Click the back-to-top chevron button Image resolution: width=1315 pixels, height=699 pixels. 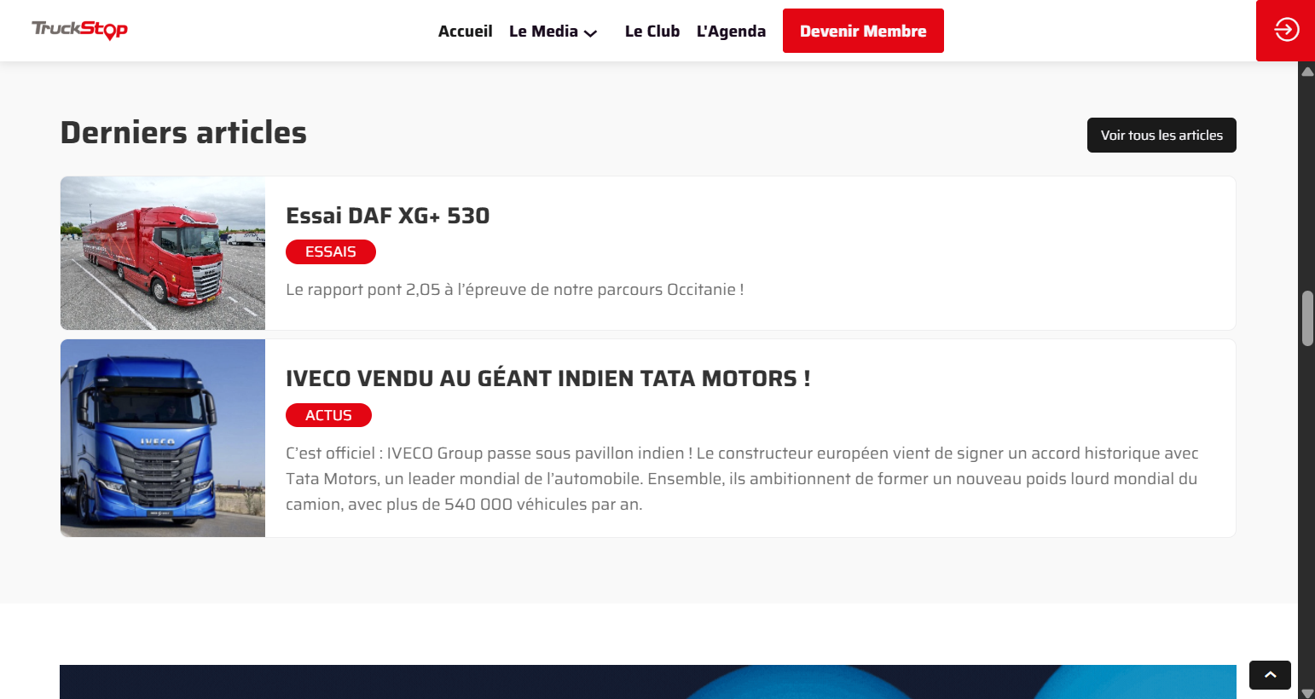tap(1270, 675)
